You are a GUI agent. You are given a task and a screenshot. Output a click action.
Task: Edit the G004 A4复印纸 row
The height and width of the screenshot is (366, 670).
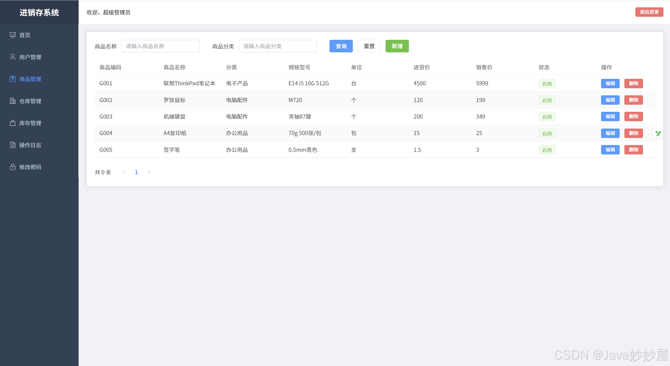pyautogui.click(x=610, y=133)
